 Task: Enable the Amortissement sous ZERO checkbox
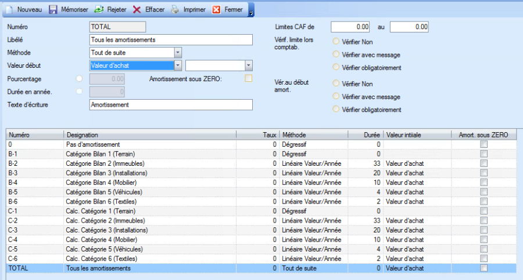pos(249,78)
